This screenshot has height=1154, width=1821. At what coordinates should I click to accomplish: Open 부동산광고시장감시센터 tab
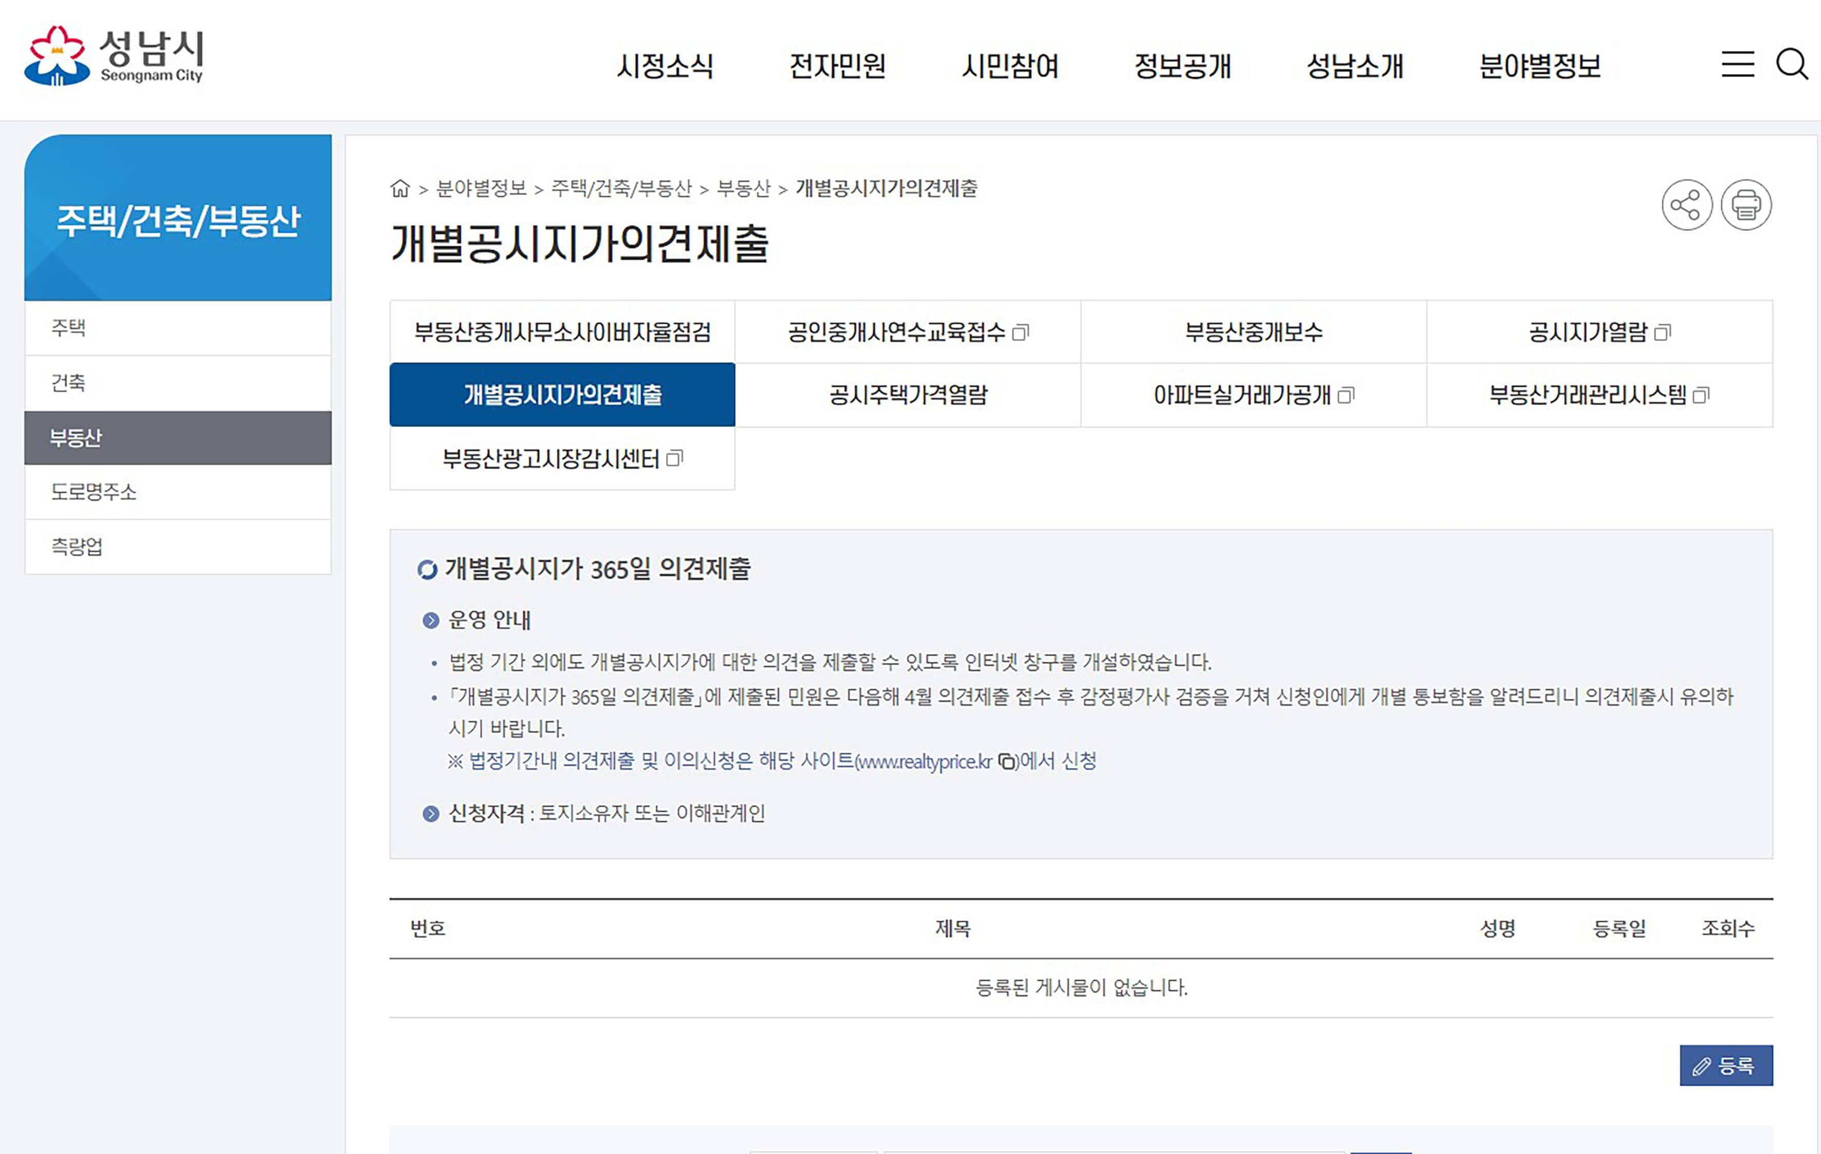[x=562, y=458]
